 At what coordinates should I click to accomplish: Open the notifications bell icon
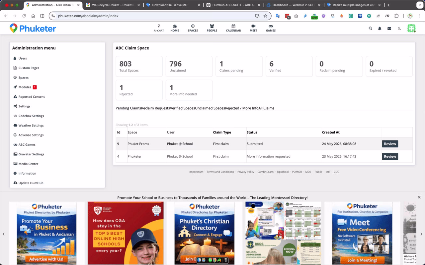380,28
